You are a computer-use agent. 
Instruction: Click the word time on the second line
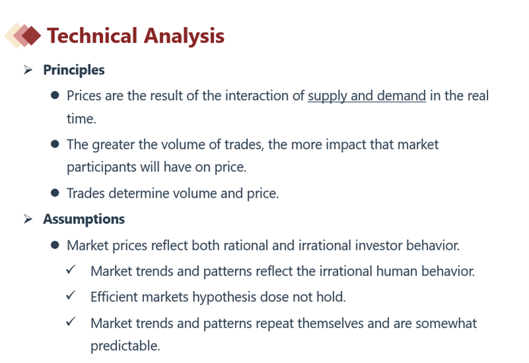(81, 119)
